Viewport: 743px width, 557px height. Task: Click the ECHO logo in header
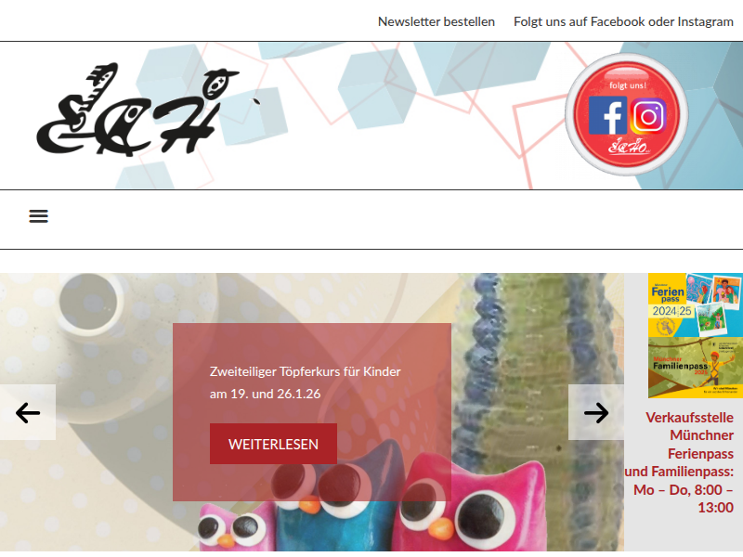137,110
